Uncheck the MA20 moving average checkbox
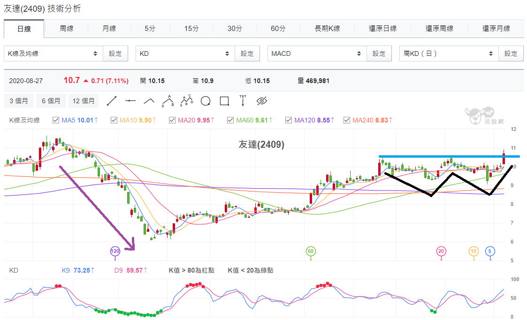527x320 pixels. pos(172,120)
